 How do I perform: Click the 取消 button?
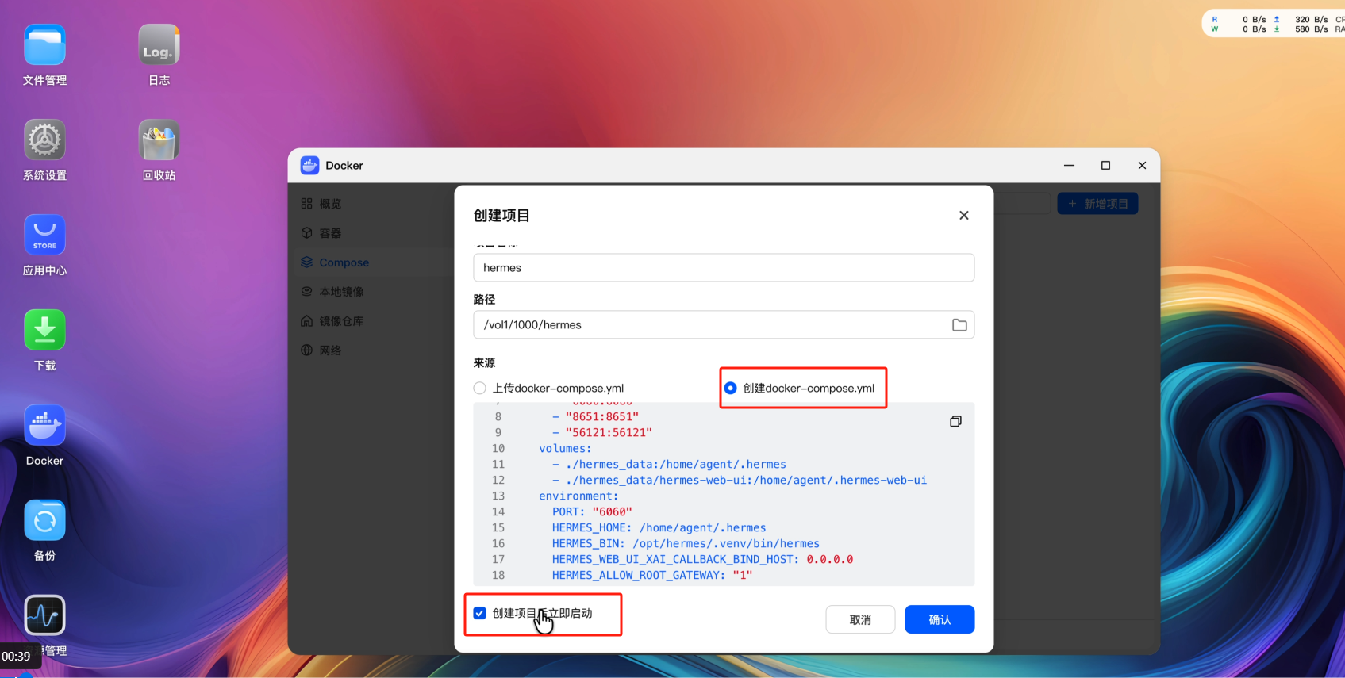pyautogui.click(x=860, y=619)
